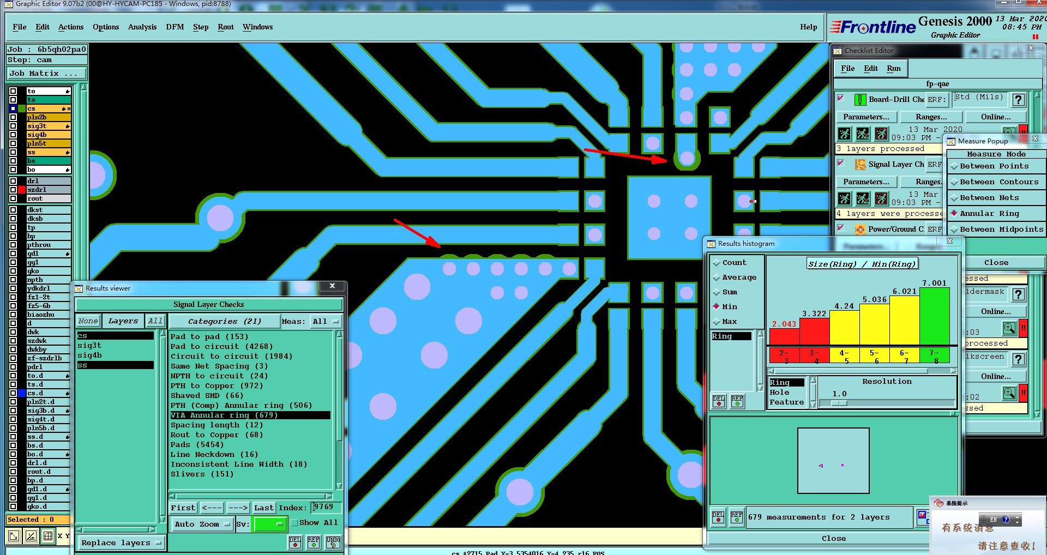Viewport: 1047px width, 555px height.
Task: Select Pad to circuit (4268) category
Action: point(221,347)
